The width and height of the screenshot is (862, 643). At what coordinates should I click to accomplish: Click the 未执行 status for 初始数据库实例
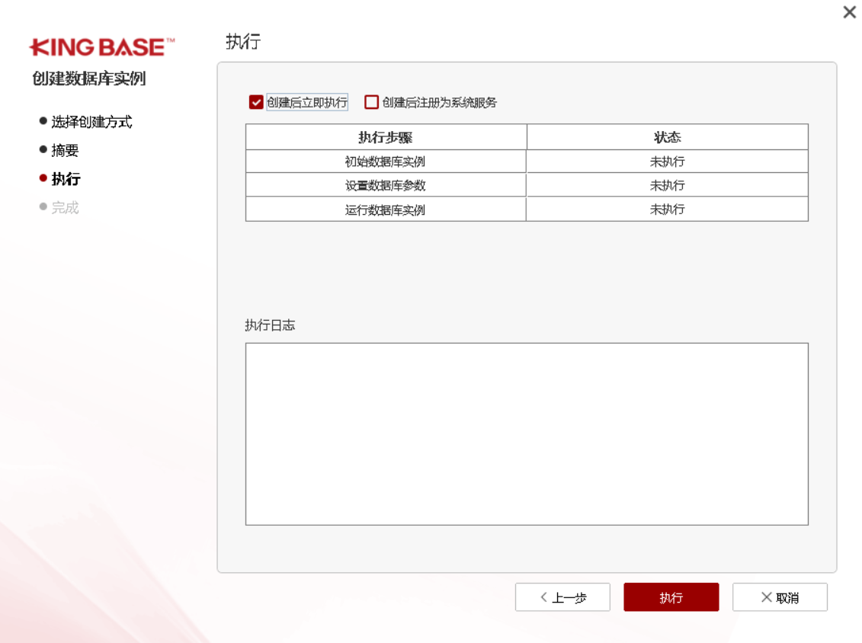point(667,162)
